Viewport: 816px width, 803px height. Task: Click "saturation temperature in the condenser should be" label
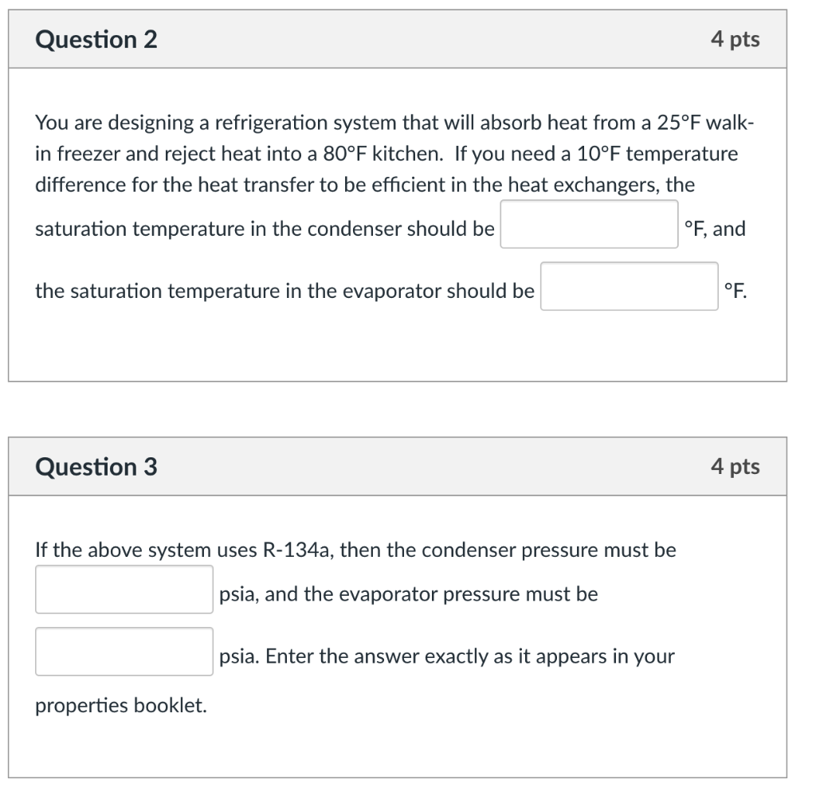pyautogui.click(x=265, y=229)
